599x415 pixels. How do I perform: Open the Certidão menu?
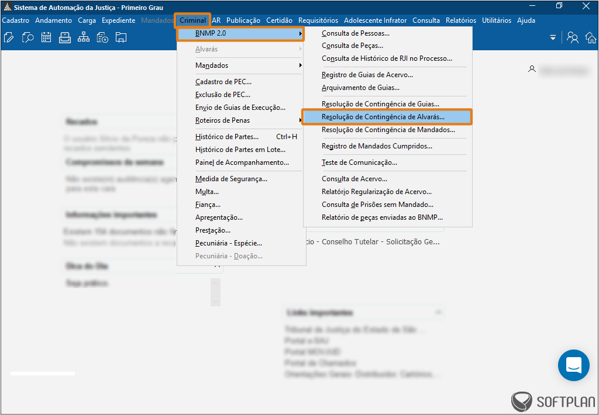(279, 20)
